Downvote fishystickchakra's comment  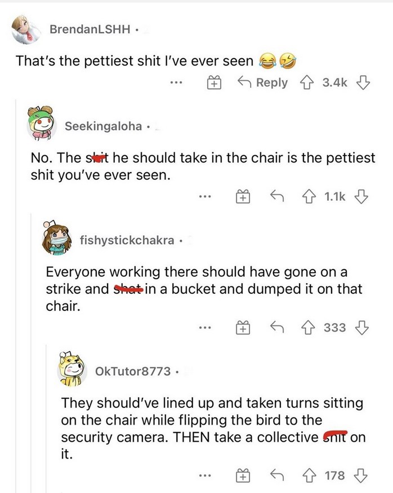(x=361, y=328)
